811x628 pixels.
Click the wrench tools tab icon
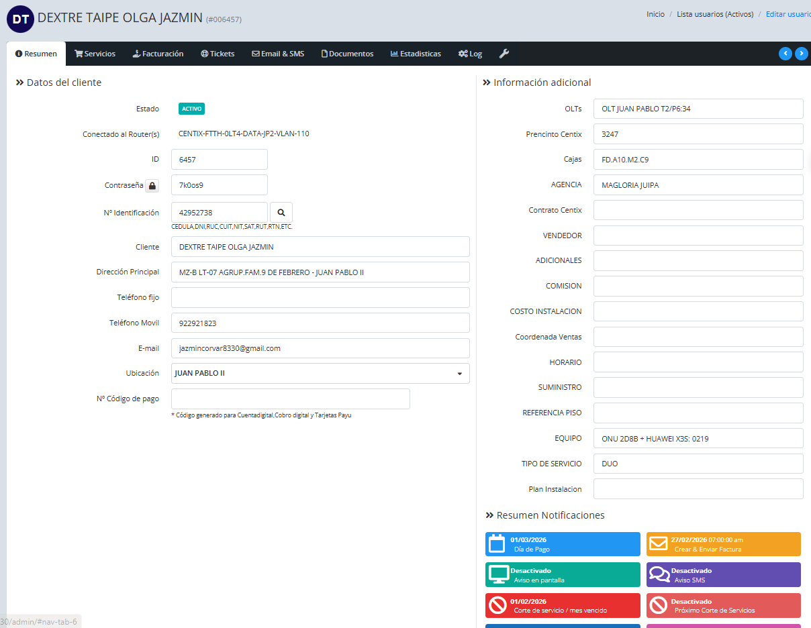click(504, 54)
